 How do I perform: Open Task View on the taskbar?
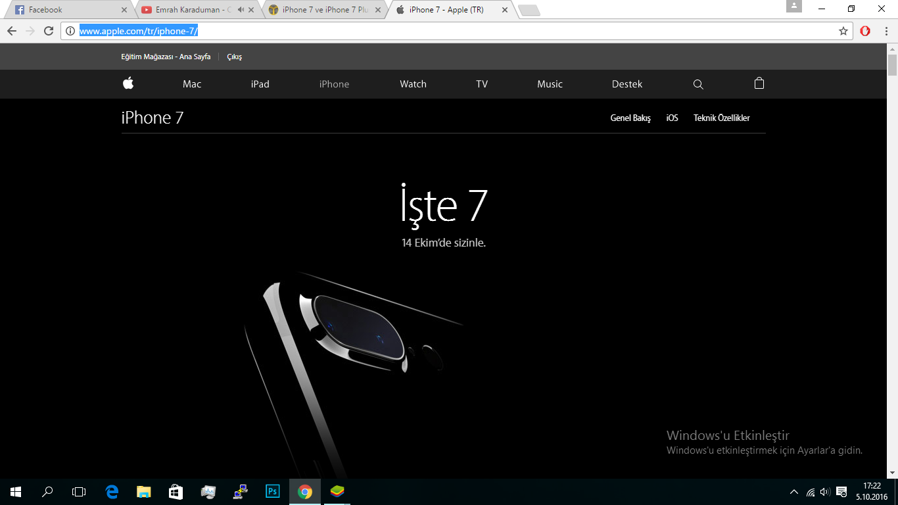pos(79,491)
